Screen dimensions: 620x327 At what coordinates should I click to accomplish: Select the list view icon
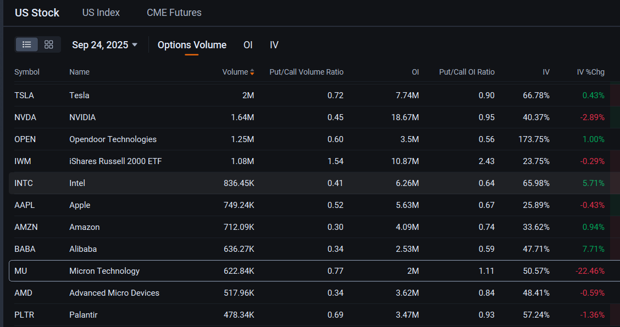pos(26,44)
